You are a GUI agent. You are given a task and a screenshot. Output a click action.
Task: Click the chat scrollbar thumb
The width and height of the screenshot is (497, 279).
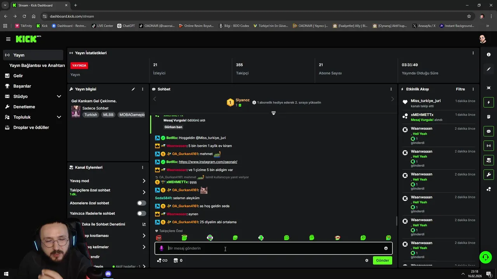396,221
